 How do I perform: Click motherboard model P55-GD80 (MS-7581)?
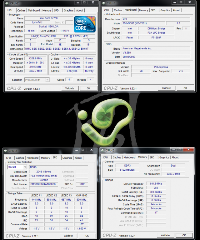[143, 23]
